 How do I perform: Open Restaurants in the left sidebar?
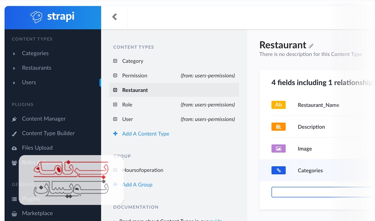(x=36, y=68)
